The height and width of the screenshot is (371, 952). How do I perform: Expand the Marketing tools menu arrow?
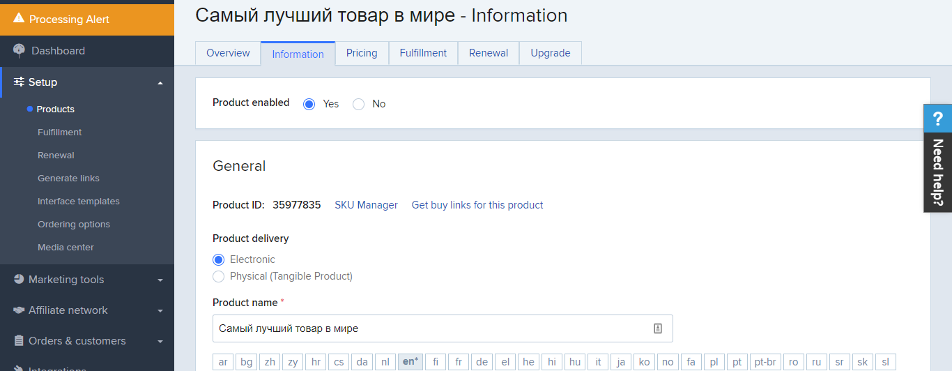[160, 280]
